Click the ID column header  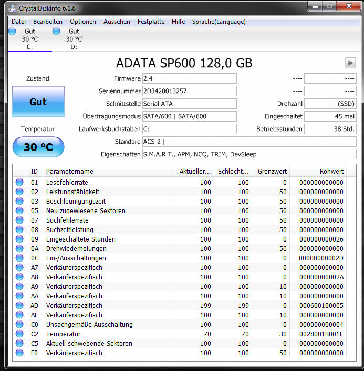(34, 172)
